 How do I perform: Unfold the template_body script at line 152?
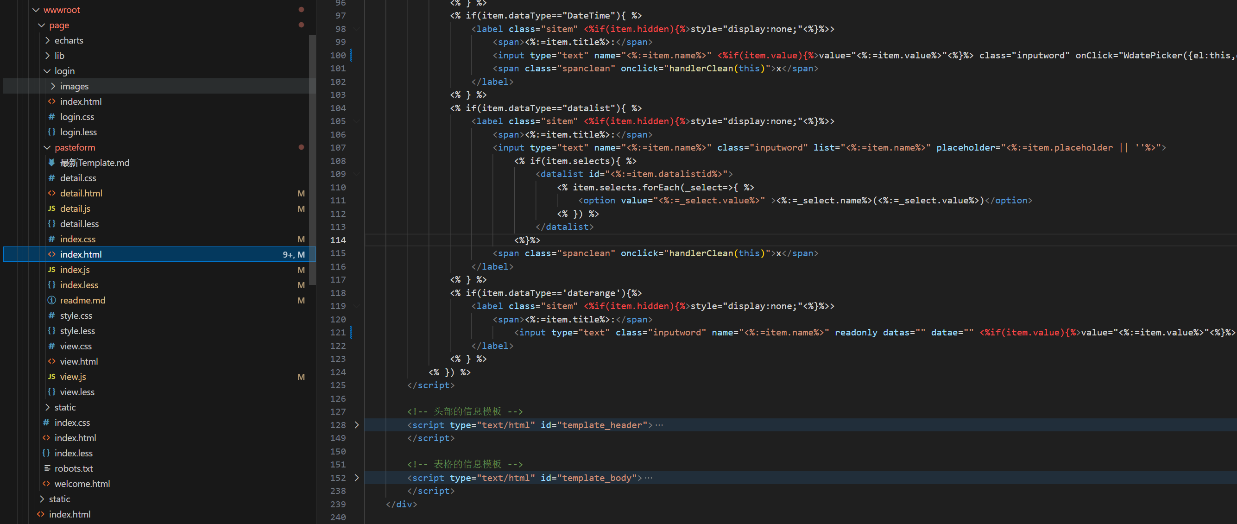click(356, 478)
